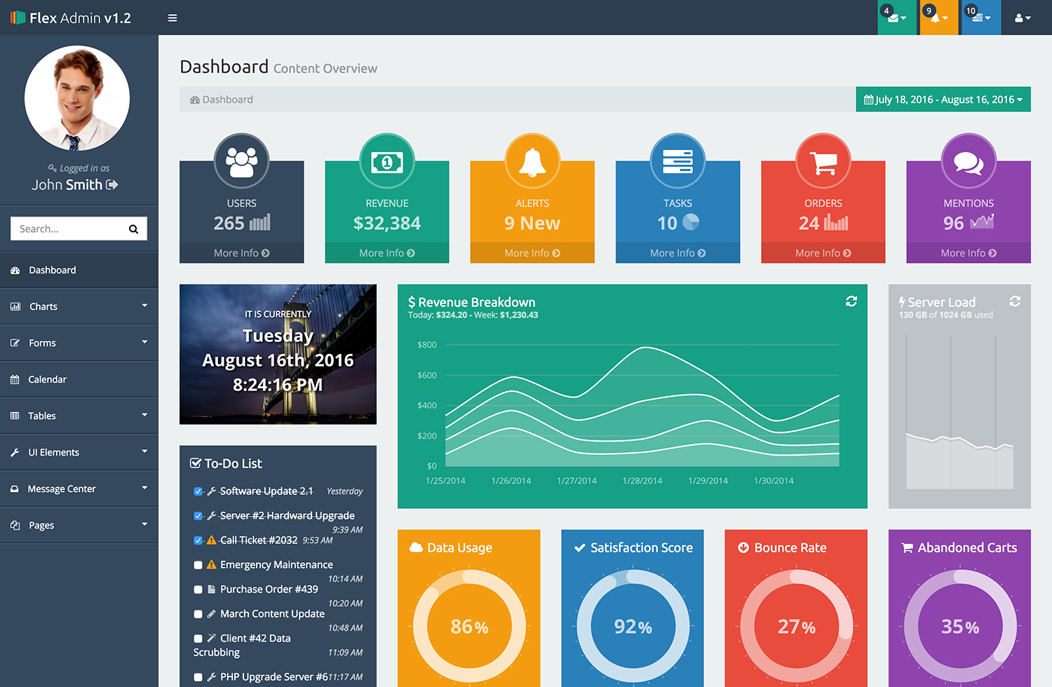Screen dimensions: 1052x687
Task: Uncheck the Software Update 2.1 task
Action: coord(198,491)
